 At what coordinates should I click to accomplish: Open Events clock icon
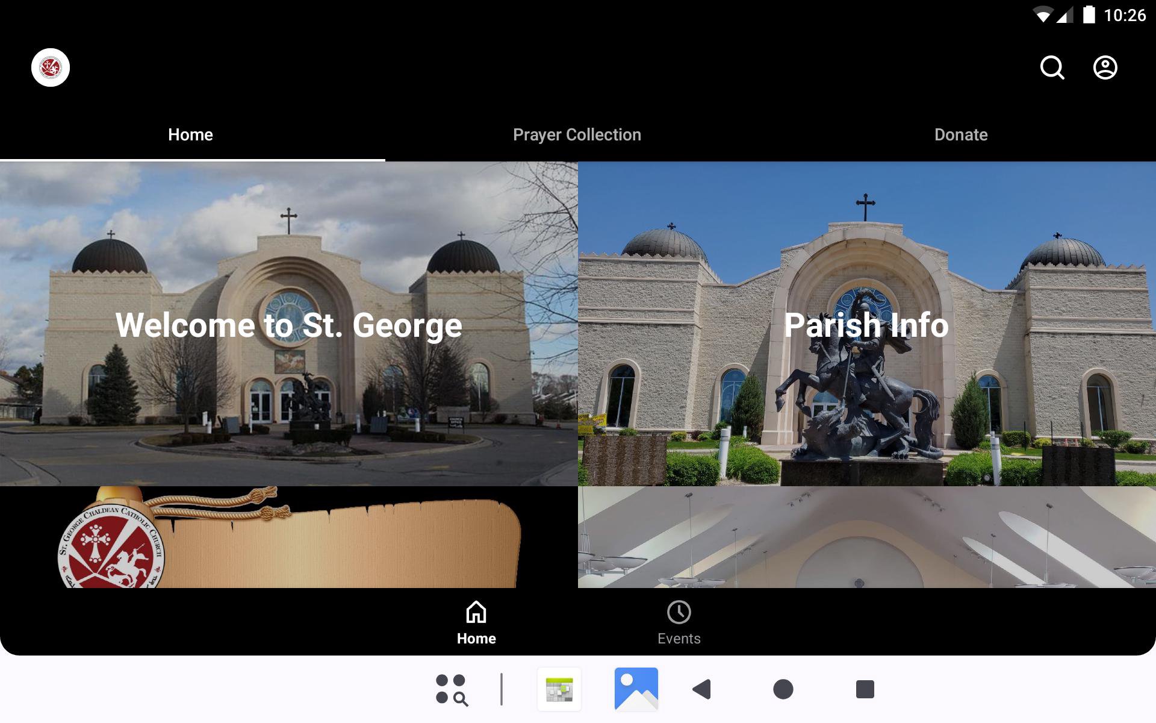tap(679, 612)
